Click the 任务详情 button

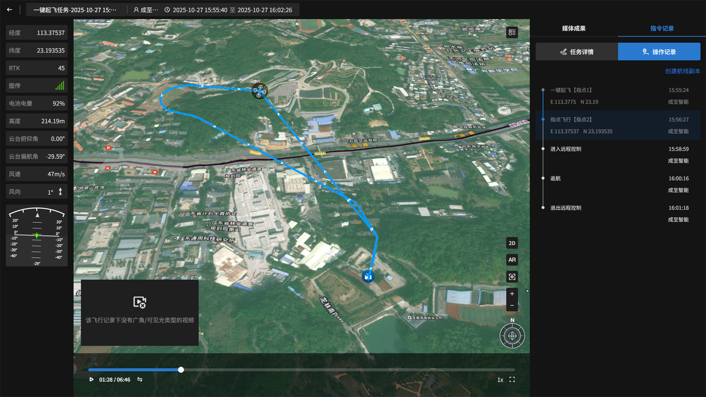click(x=577, y=52)
